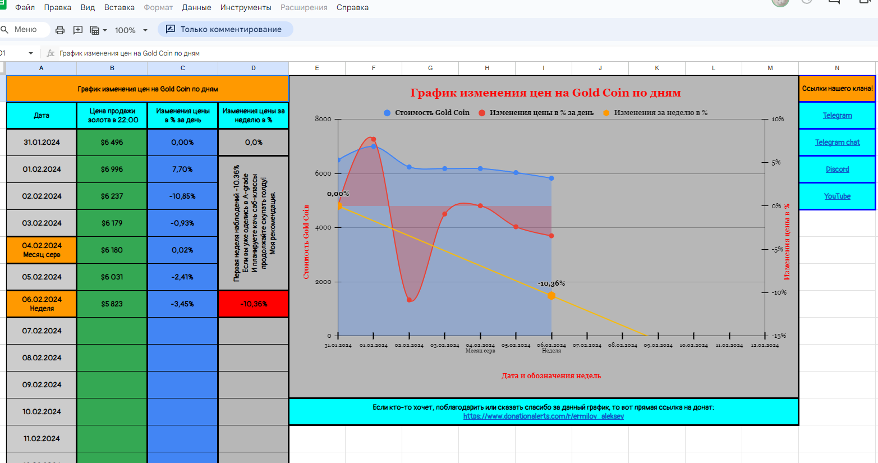
Task: Open the Telegram chat link
Action: coord(837,143)
